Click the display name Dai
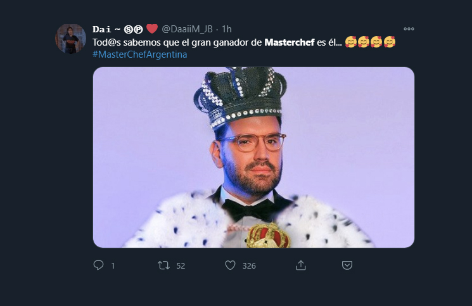This screenshot has height=306, width=472. (x=101, y=29)
